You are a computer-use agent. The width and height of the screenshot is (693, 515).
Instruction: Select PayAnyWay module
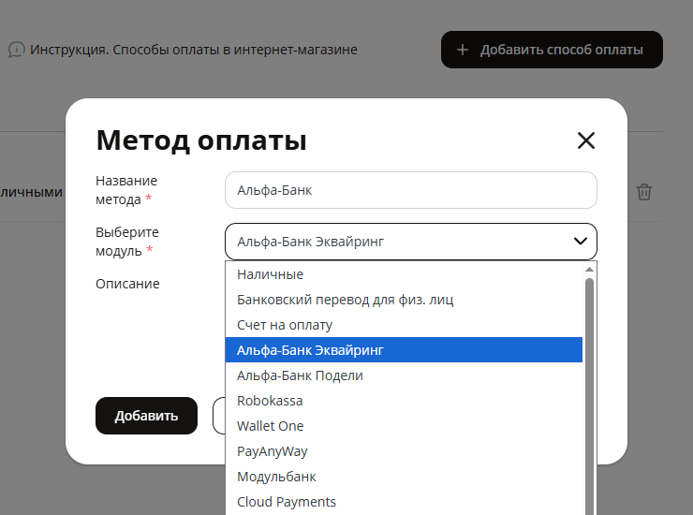[x=404, y=451]
